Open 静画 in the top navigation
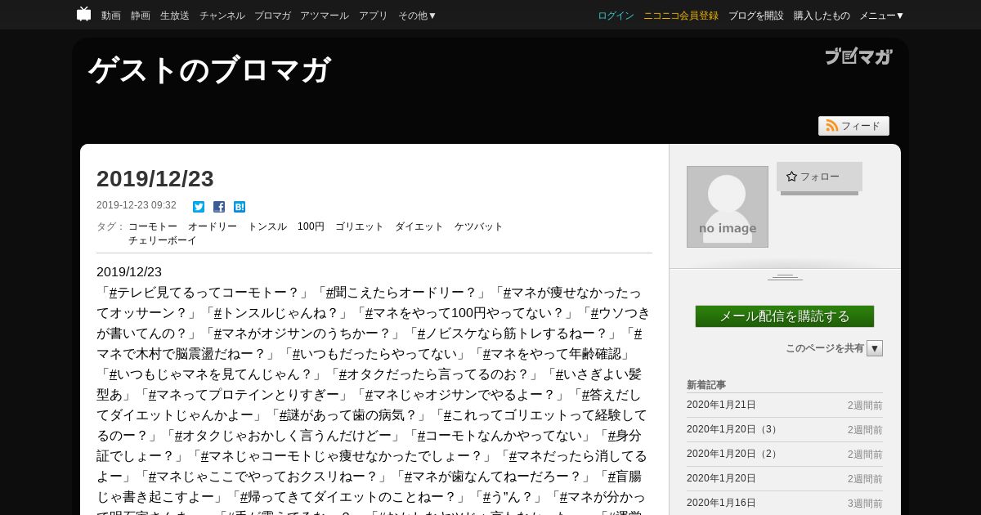This screenshot has width=981, height=515. [141, 16]
